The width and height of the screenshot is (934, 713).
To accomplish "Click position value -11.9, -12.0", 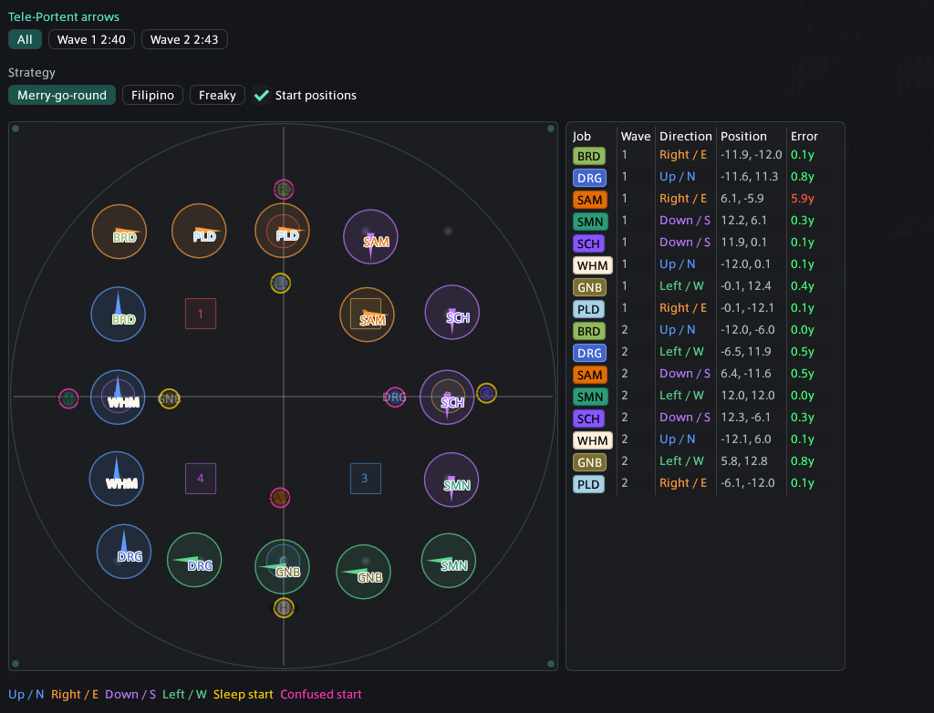I will [x=752, y=155].
